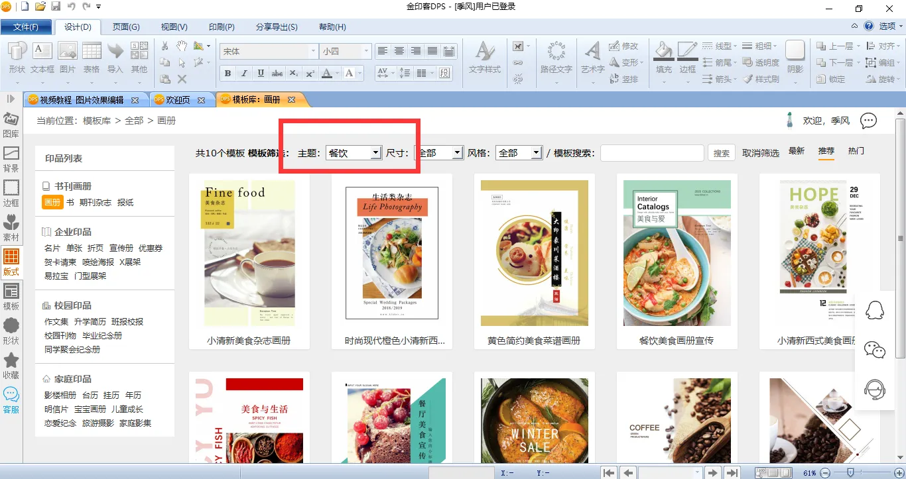The width and height of the screenshot is (906, 479).
Task: Switch to the 欢迎页 document tab
Action: coord(177,100)
